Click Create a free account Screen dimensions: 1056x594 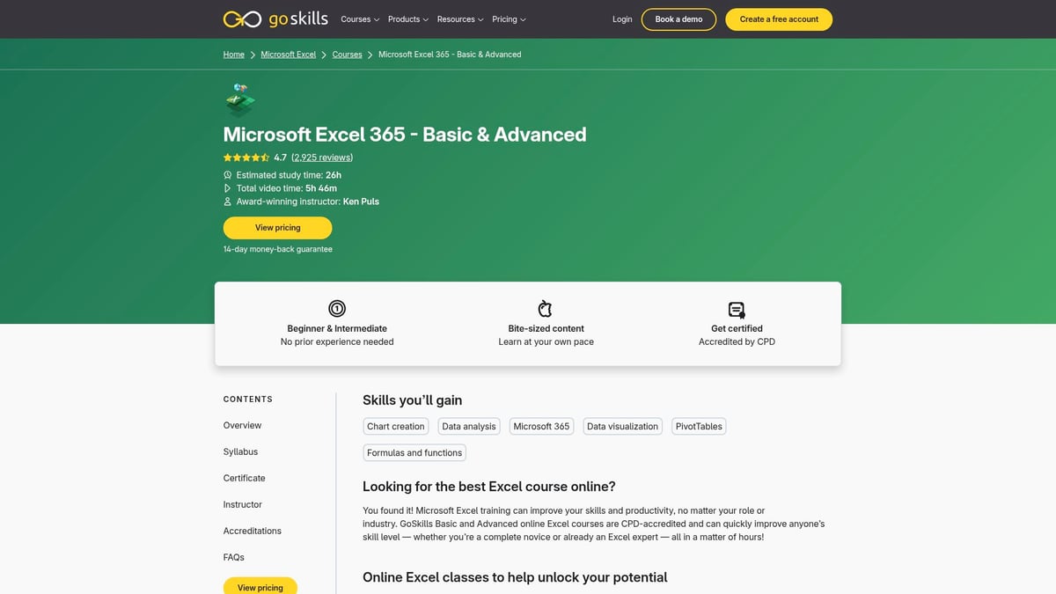click(x=778, y=18)
